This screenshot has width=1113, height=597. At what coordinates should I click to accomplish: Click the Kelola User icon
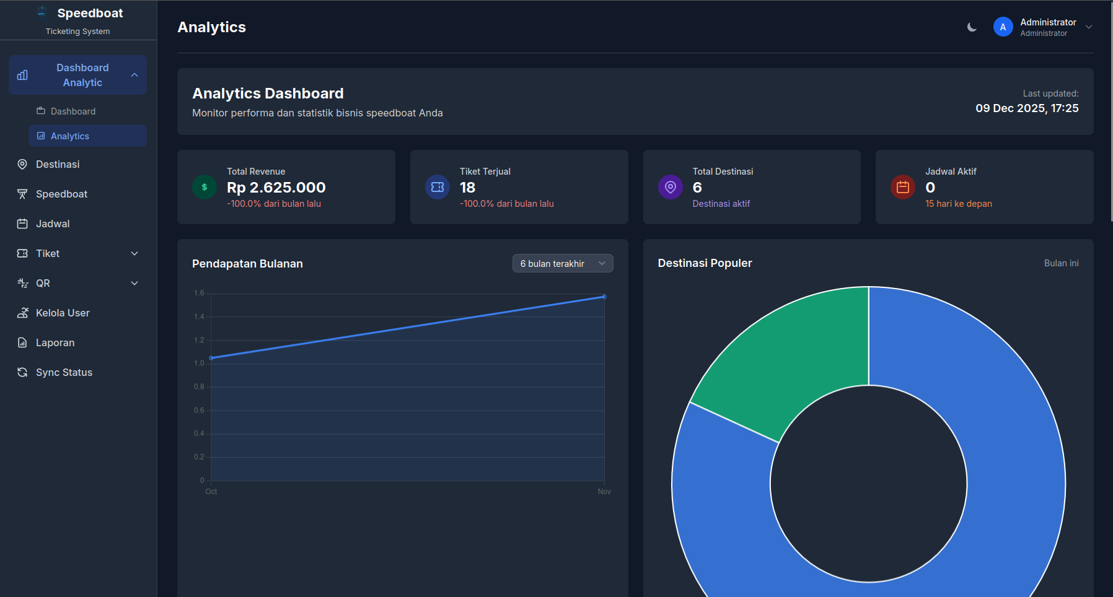pos(22,313)
